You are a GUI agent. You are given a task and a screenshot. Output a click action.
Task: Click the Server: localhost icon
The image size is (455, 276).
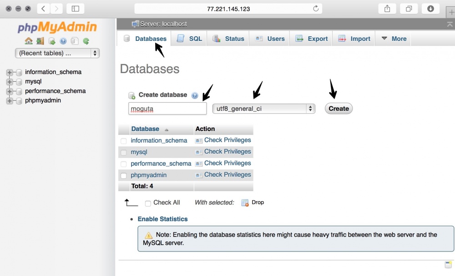pos(135,24)
